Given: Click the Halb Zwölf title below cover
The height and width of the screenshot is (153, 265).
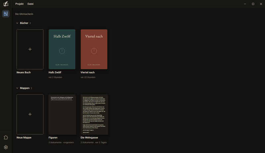Looking at the screenshot, I should click(x=55, y=72).
